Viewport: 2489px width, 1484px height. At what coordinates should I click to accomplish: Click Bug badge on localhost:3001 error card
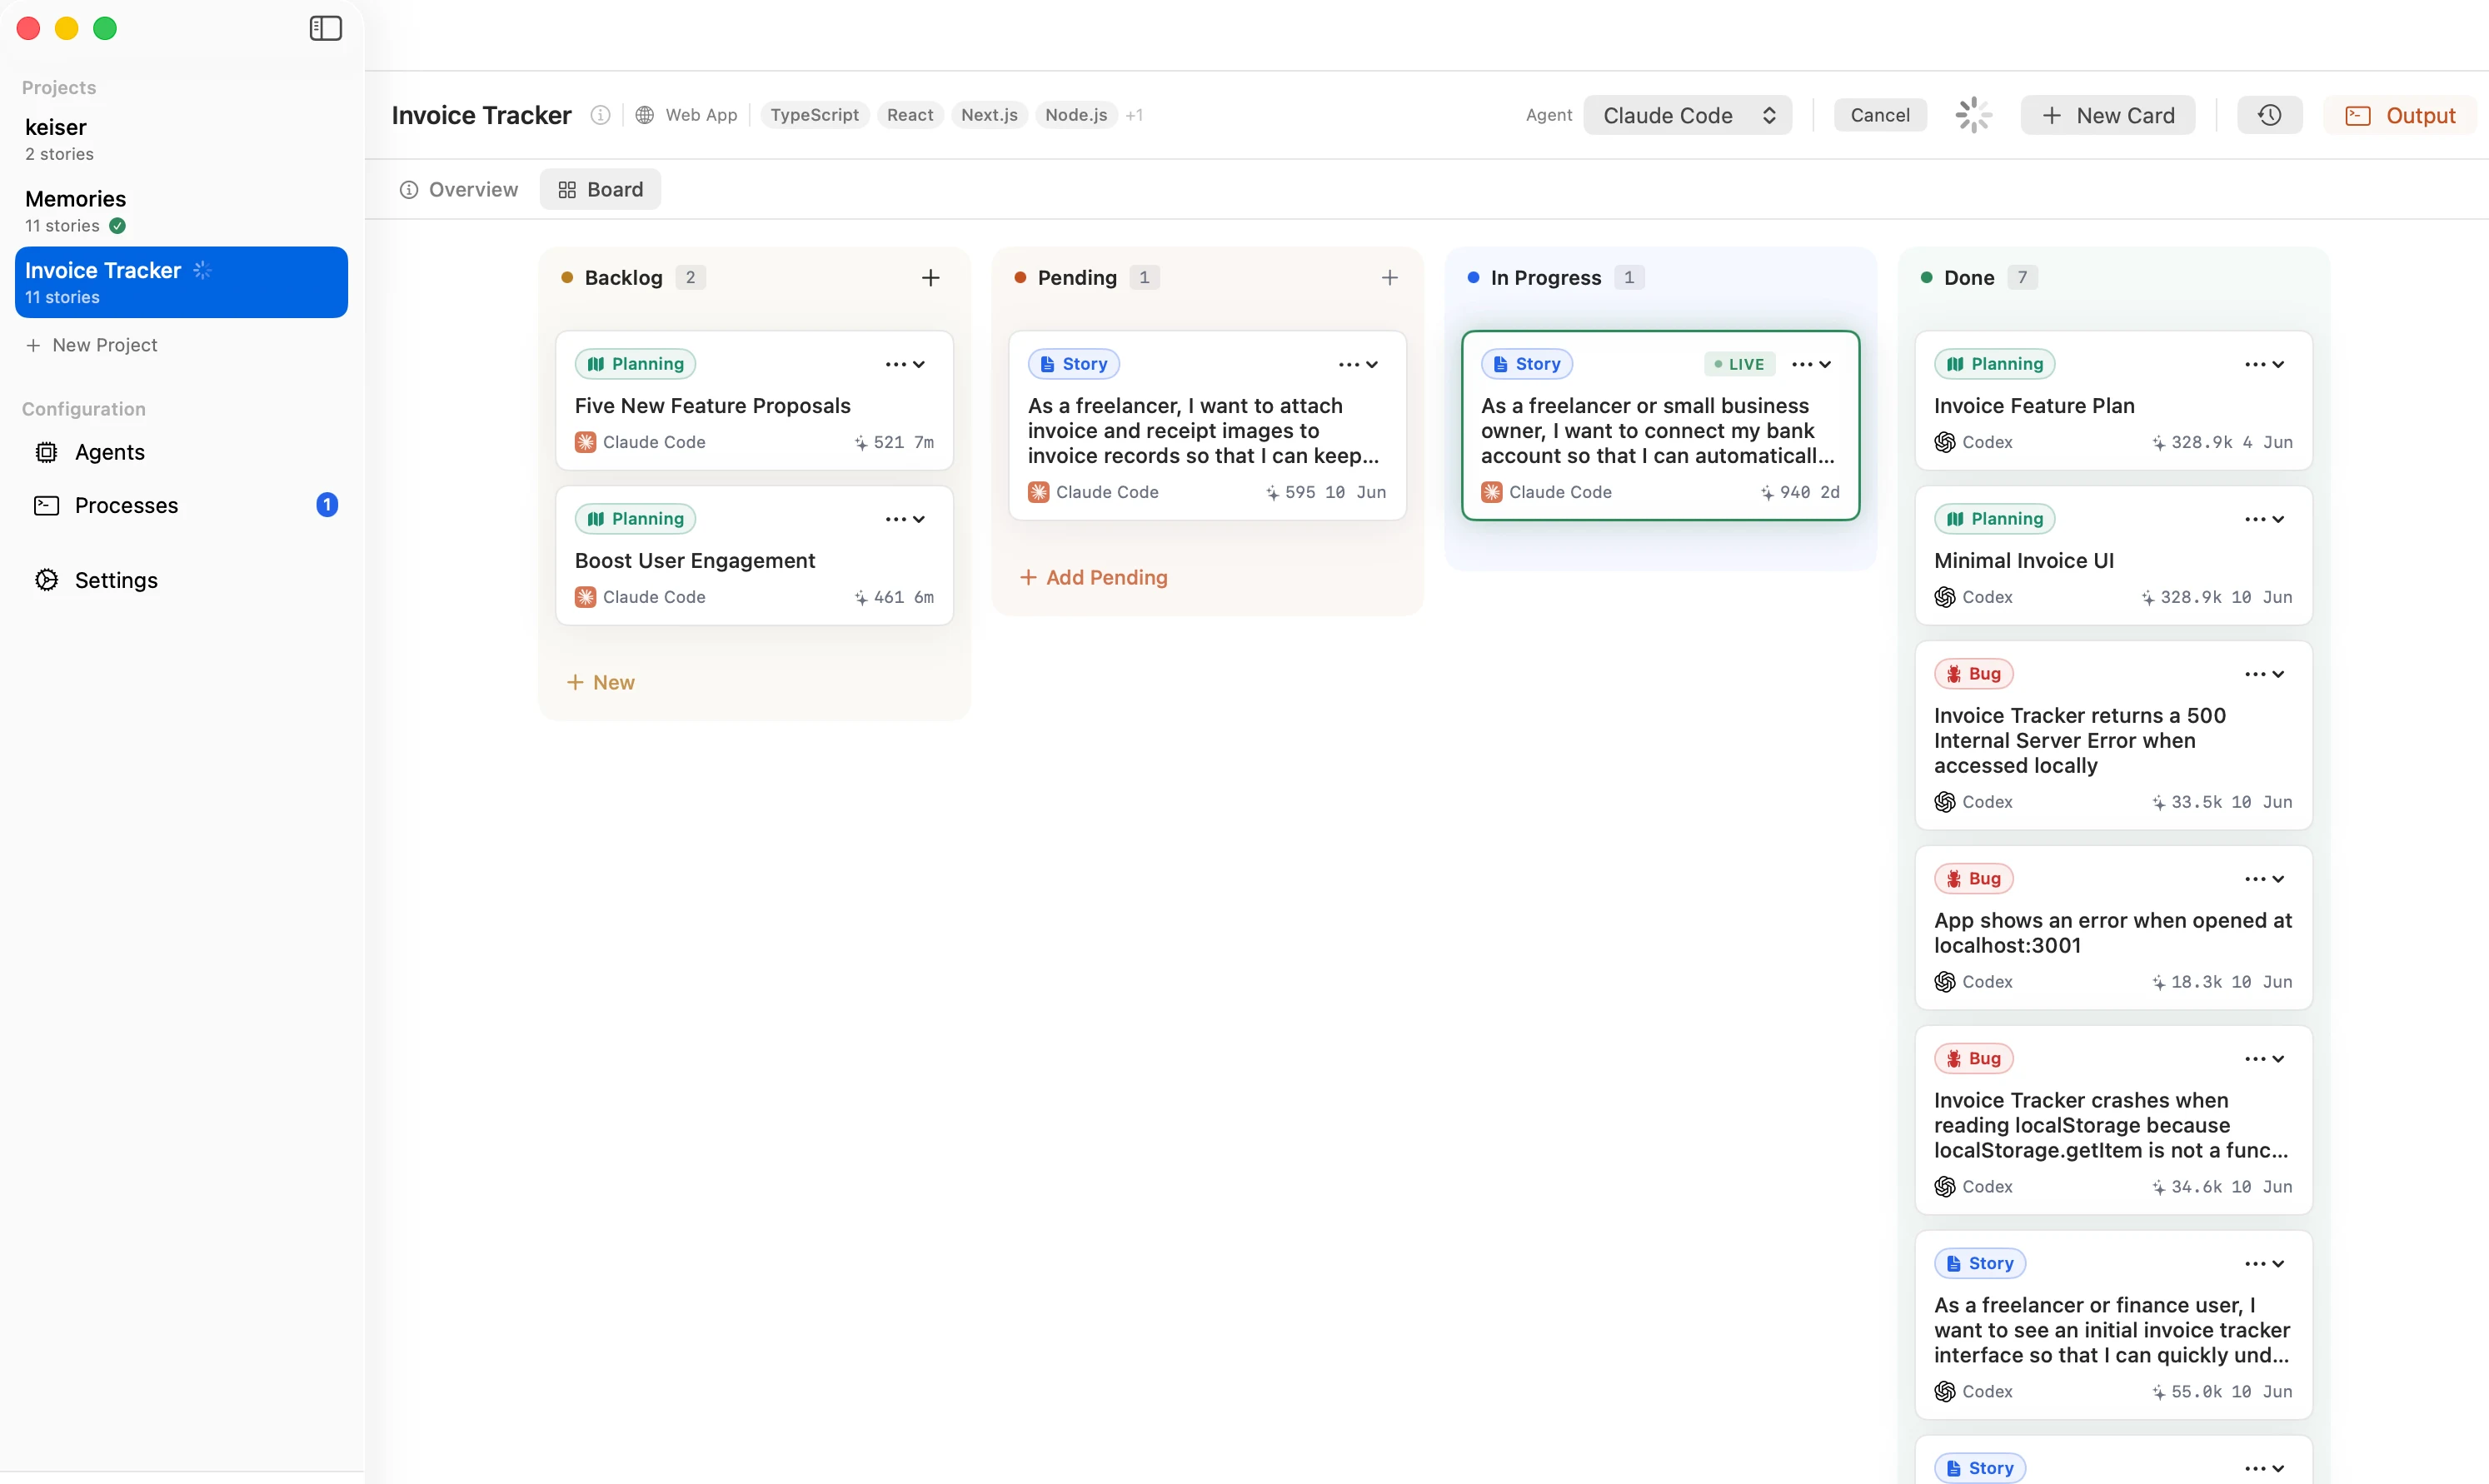click(1973, 879)
